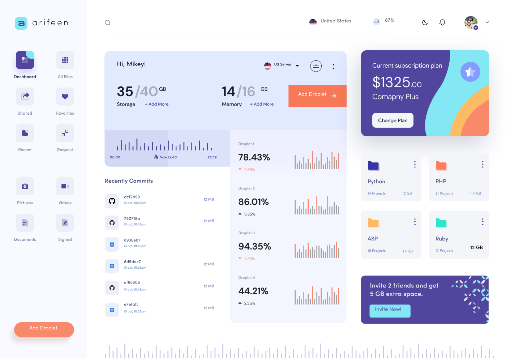
Task: Click the search magnifier field
Action: (107, 22)
